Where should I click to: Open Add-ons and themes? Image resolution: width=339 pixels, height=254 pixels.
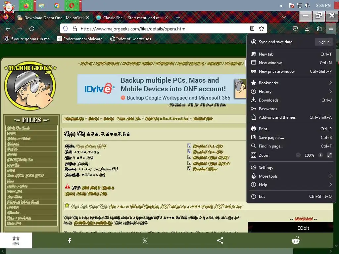tap(291, 117)
